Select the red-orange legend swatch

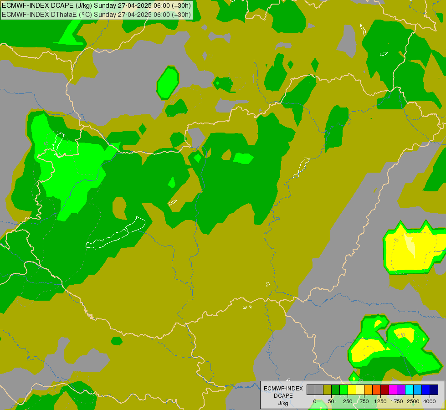pos(377,390)
